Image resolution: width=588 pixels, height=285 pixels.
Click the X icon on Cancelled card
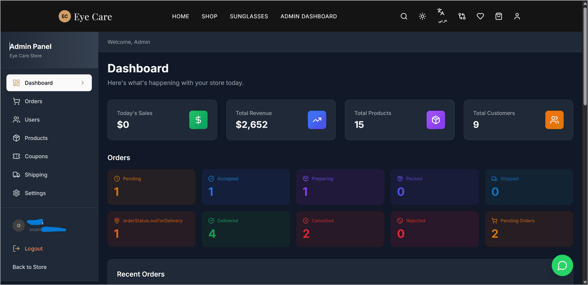tap(305, 221)
